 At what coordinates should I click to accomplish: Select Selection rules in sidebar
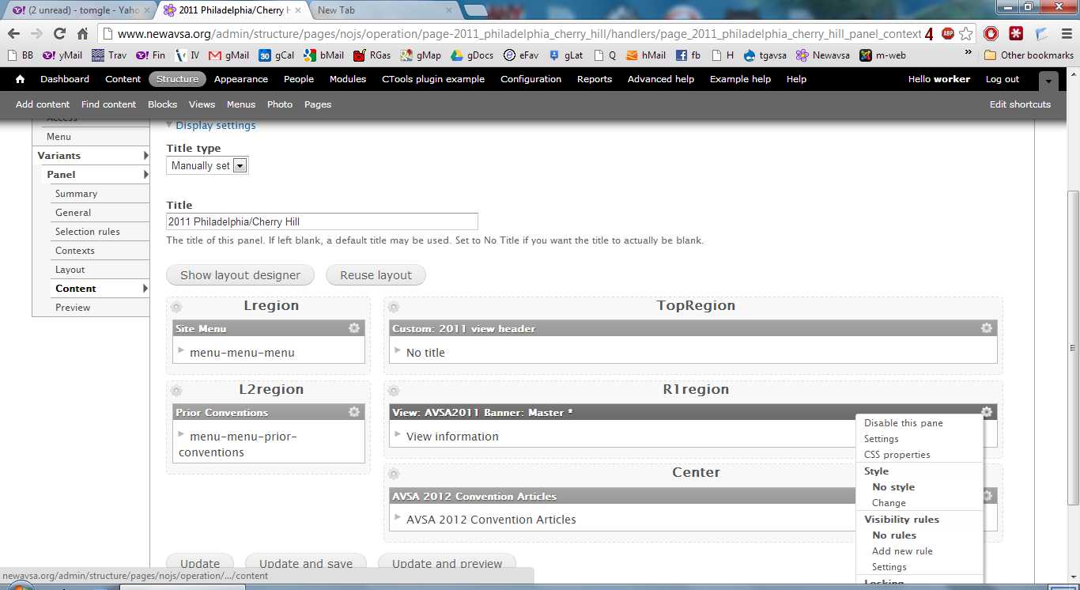click(88, 232)
